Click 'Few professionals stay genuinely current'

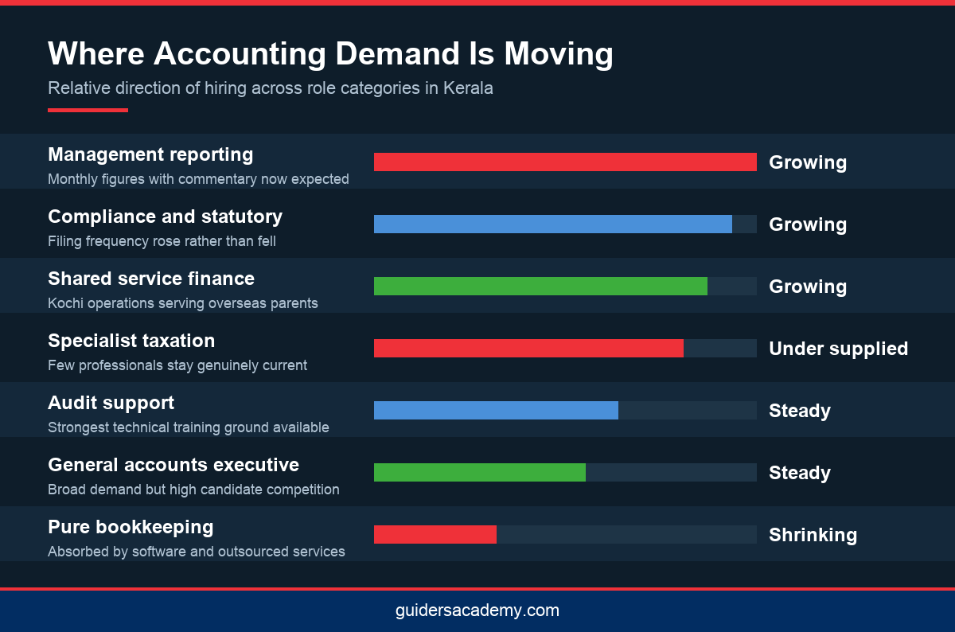(x=177, y=365)
